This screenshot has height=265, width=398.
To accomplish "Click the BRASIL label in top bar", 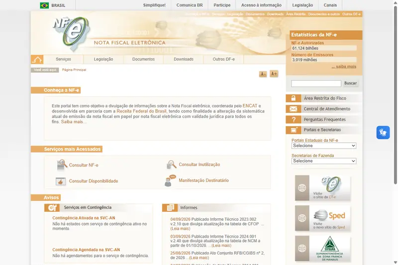I will 58,5.
